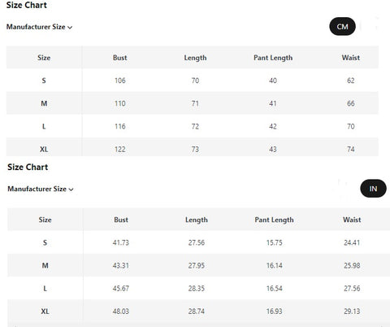The width and height of the screenshot is (390, 327).
Task: Select the Length header in inches table
Action: [x=197, y=220]
